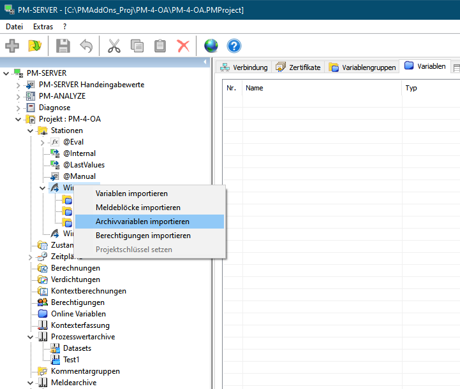
Task: Open the ? help menu
Action: (x=64, y=27)
